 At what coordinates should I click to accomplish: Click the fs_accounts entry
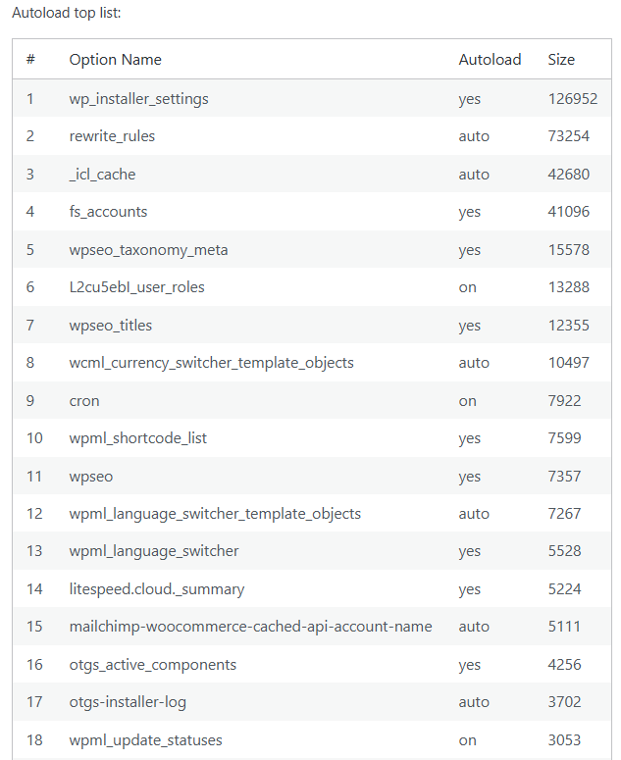click(108, 212)
